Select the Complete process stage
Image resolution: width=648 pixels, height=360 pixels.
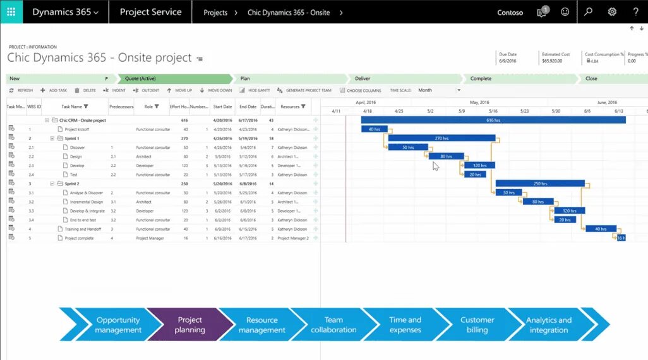pos(520,78)
